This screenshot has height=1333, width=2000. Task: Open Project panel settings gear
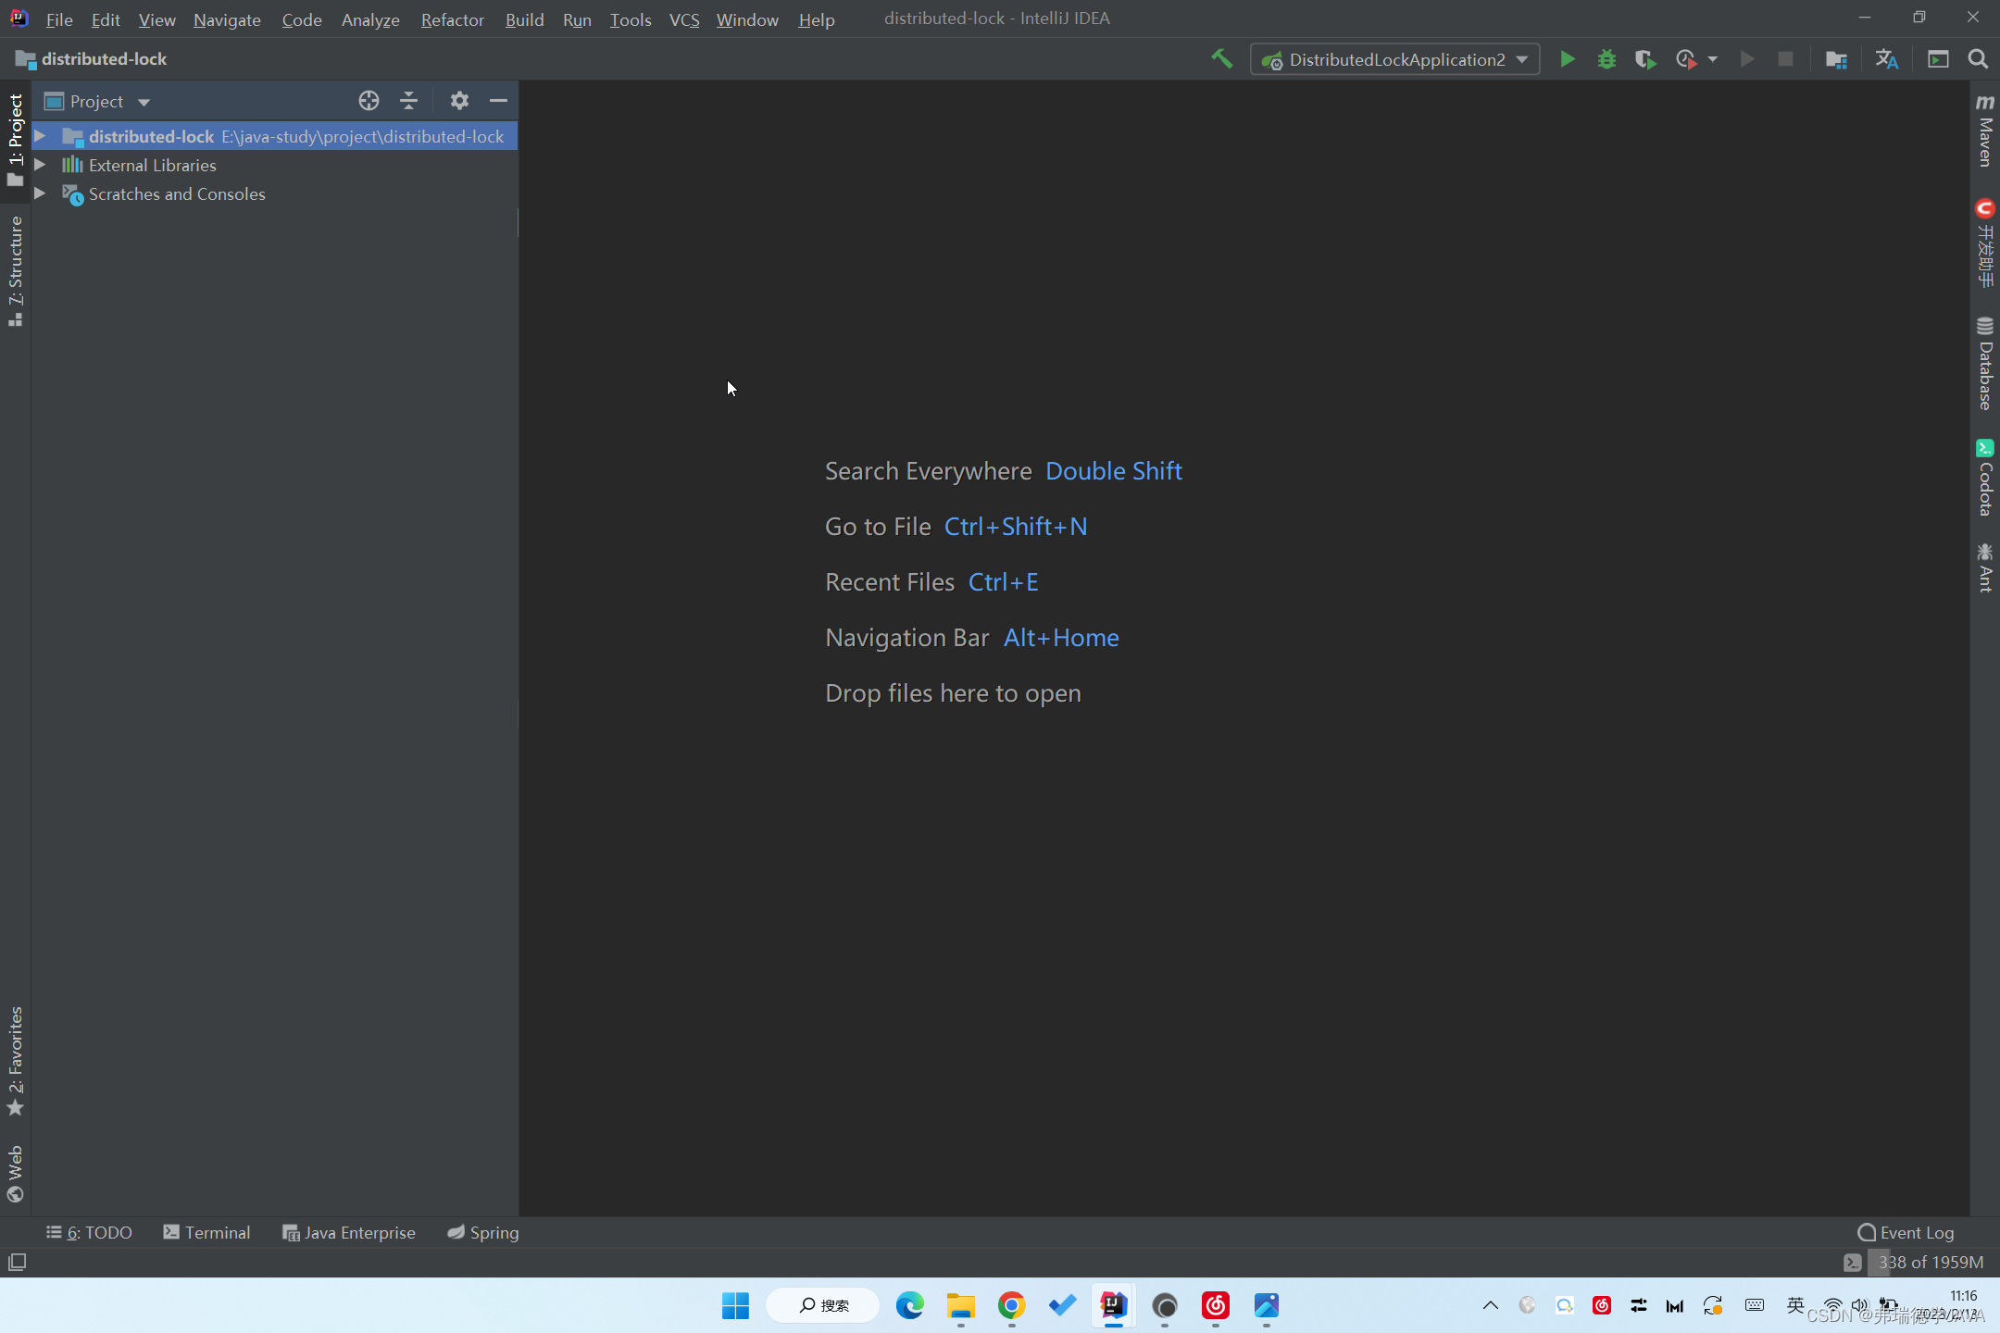(459, 101)
